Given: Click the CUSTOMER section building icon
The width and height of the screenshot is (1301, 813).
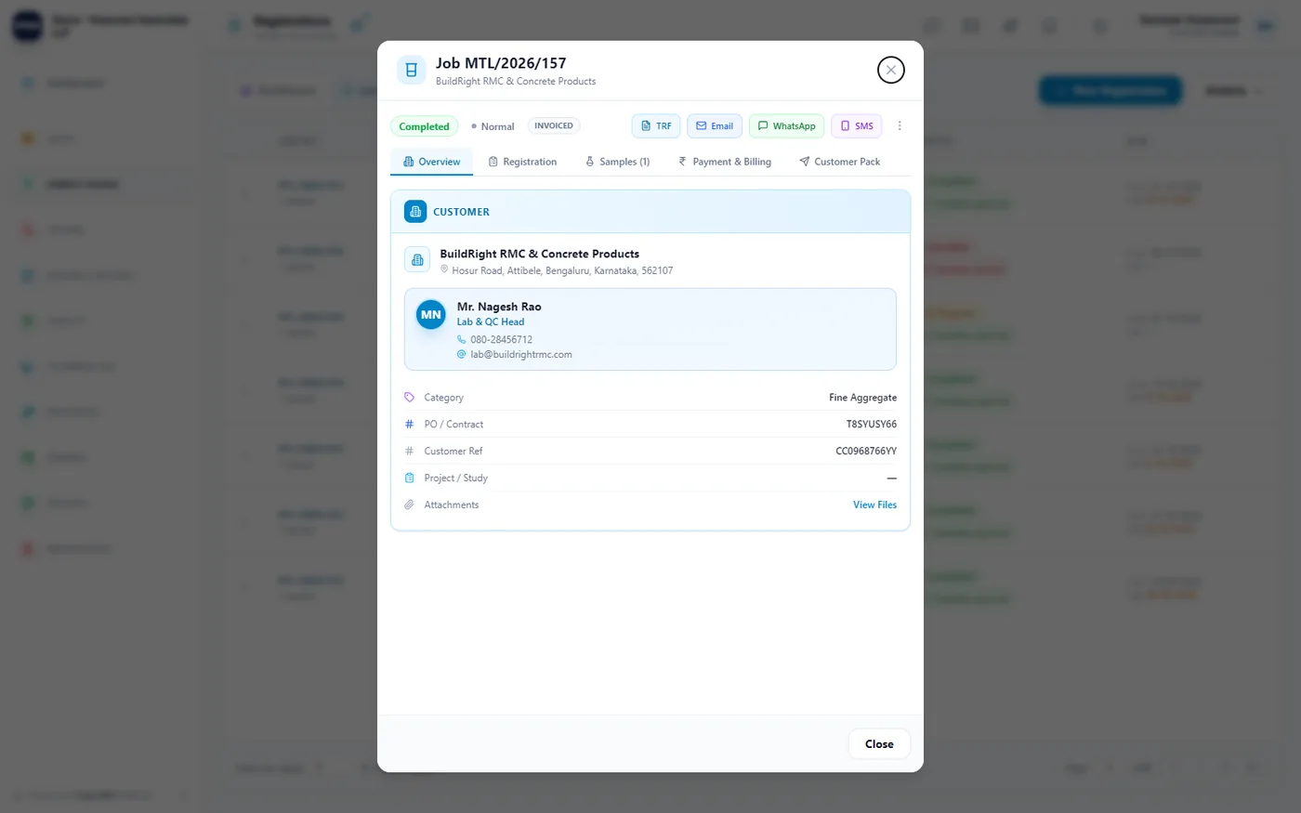Looking at the screenshot, I should tap(415, 212).
